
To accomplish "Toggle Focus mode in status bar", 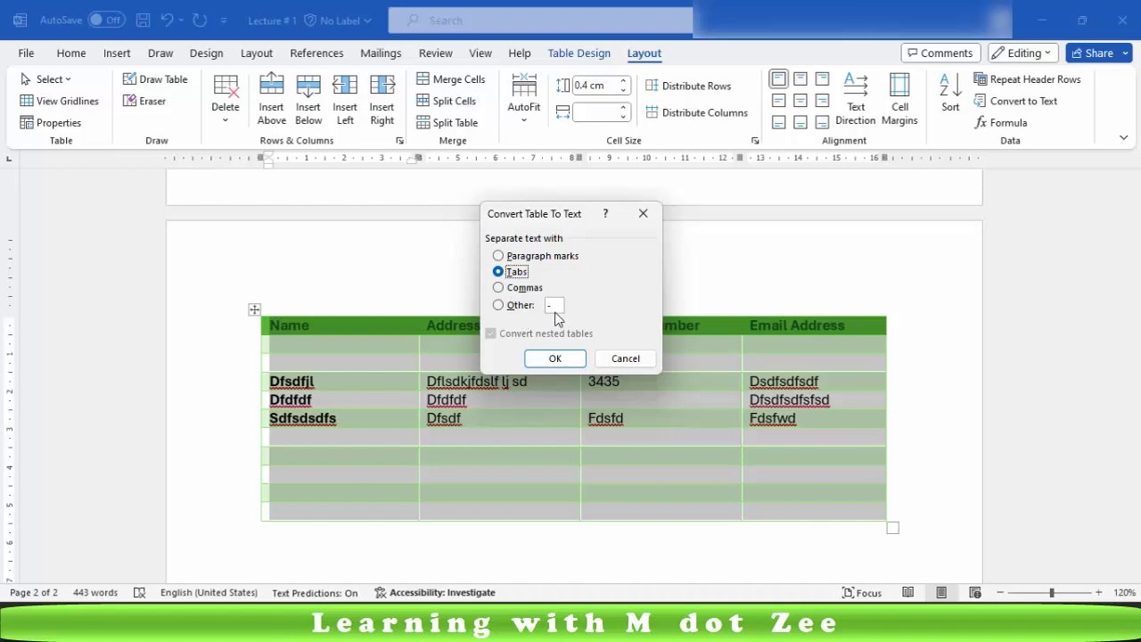I will click(x=862, y=592).
